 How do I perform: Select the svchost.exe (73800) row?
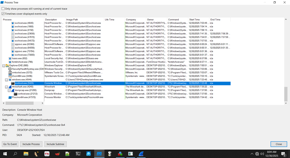click(x=116, y=55)
